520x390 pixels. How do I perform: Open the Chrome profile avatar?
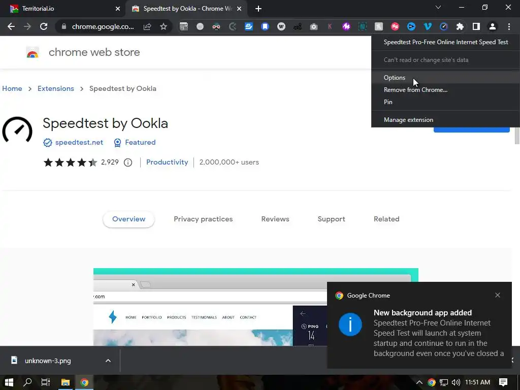point(493,26)
